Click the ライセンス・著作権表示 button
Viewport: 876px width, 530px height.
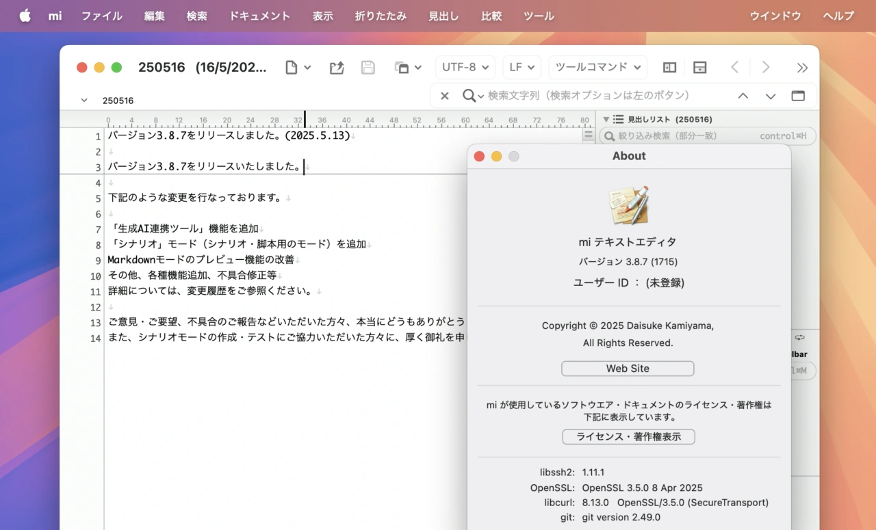[x=628, y=436]
